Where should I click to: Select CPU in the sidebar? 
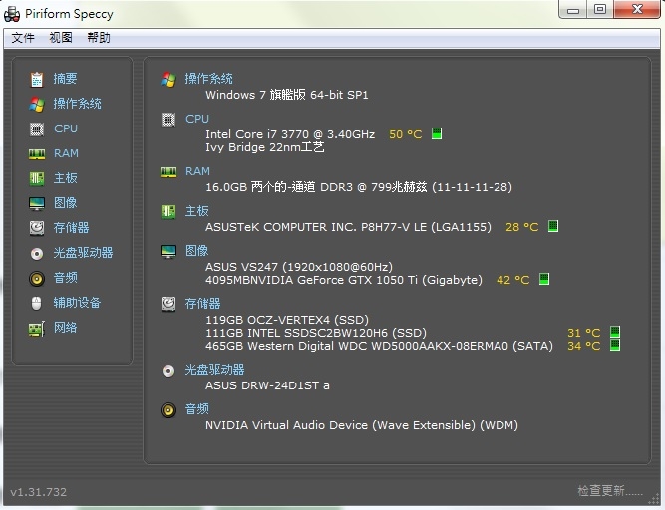(66, 128)
